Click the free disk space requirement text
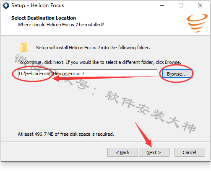Screen dimensions: 211x175 (x=66, y=134)
